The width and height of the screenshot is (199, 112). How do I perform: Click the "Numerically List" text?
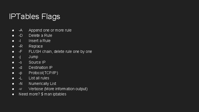coord(42,84)
